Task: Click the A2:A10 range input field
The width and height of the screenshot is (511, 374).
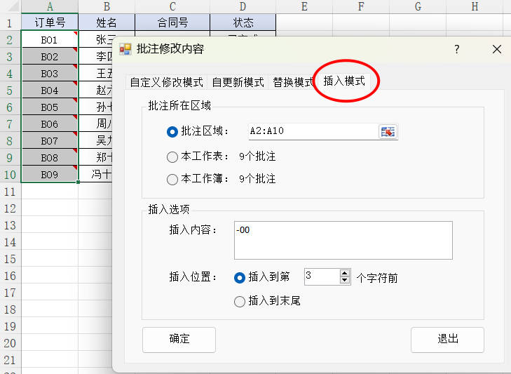Action: pyautogui.click(x=312, y=131)
